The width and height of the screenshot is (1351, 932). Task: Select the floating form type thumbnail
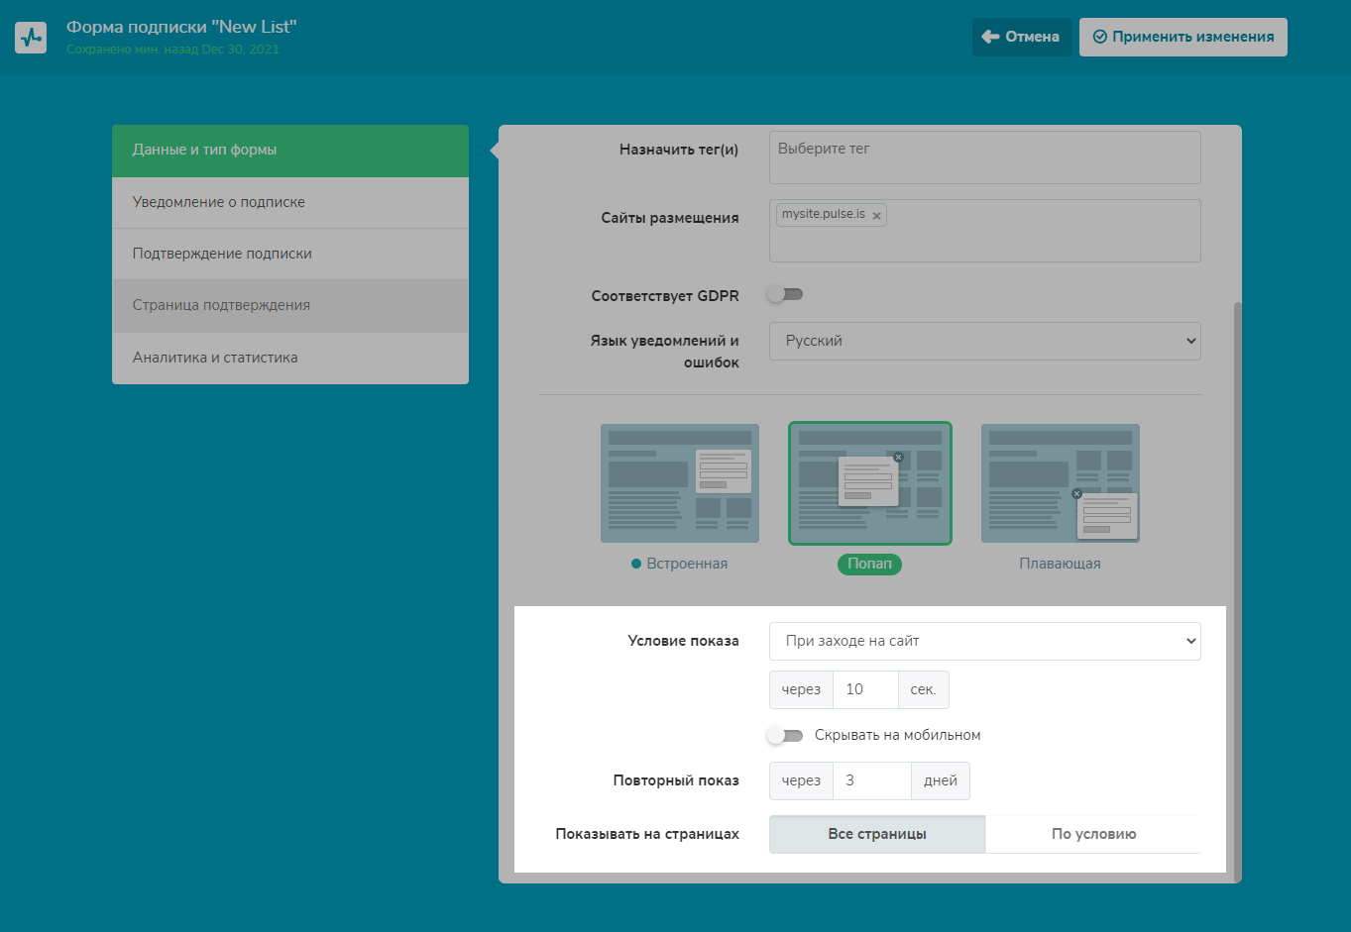[1060, 483]
